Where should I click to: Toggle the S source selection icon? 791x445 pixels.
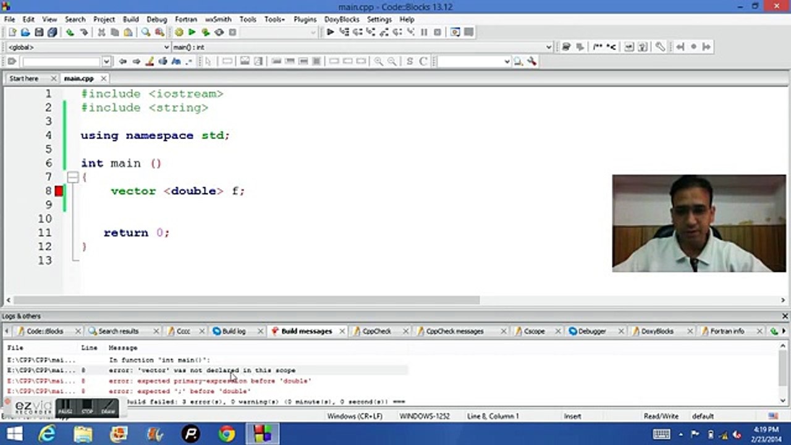click(x=410, y=61)
